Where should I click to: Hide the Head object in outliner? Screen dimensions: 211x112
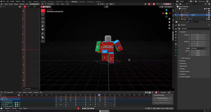click(207, 19)
